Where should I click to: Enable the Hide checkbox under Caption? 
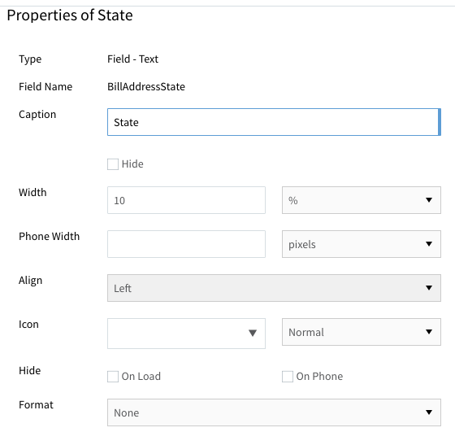113,164
